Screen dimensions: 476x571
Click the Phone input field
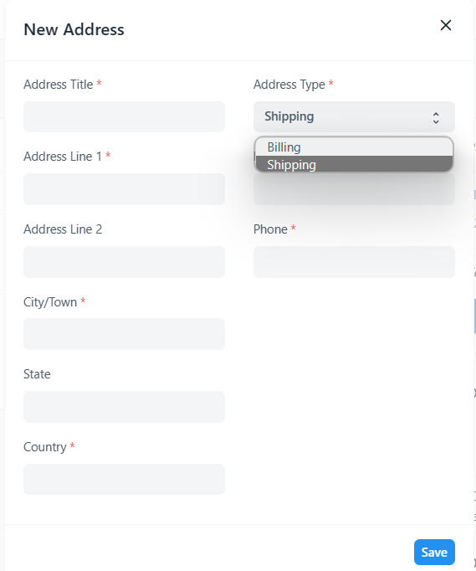(354, 262)
